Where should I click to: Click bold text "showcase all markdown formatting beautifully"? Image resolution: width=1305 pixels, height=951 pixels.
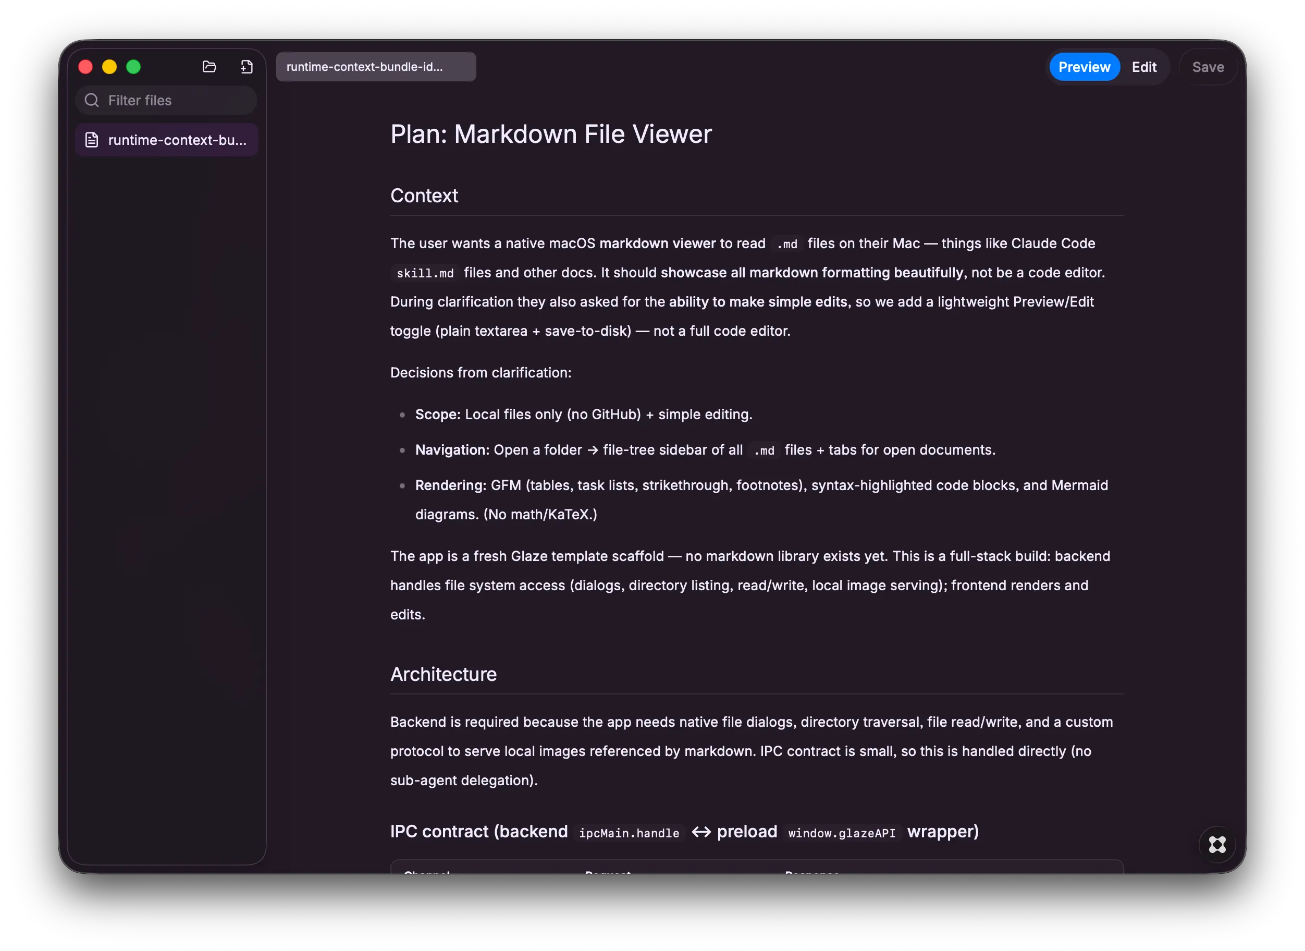click(x=812, y=272)
